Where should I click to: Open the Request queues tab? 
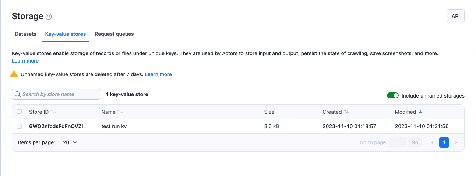[x=114, y=34]
